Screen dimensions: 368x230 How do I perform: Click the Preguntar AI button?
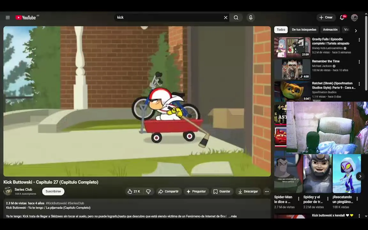point(196,192)
